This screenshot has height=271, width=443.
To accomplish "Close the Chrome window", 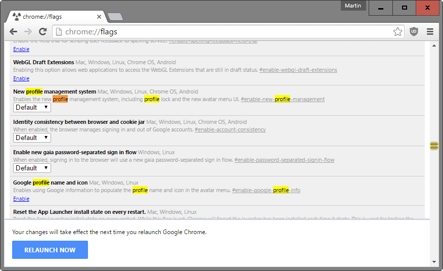I will coord(427,8).
